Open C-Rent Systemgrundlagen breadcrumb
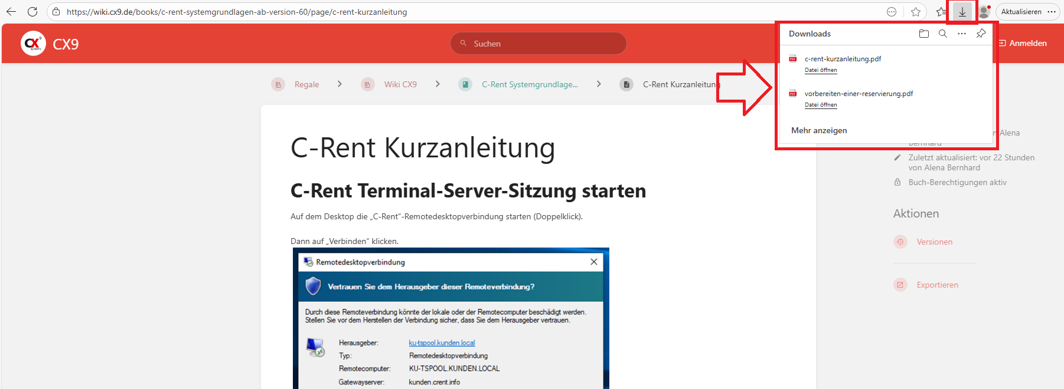 point(529,84)
